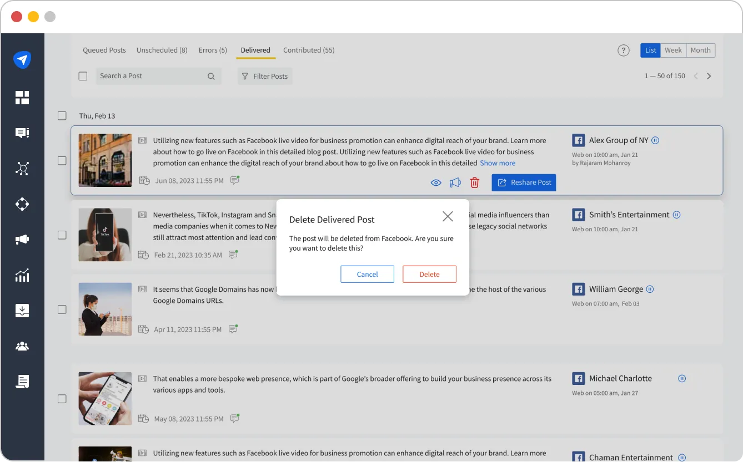Viewport: 743px width, 462px height.
Task: Open the help question mark icon
Action: 624,50
